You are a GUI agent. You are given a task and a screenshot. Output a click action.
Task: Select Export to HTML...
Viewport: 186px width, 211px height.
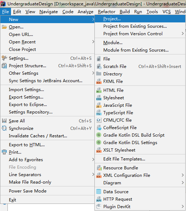(x=47, y=145)
